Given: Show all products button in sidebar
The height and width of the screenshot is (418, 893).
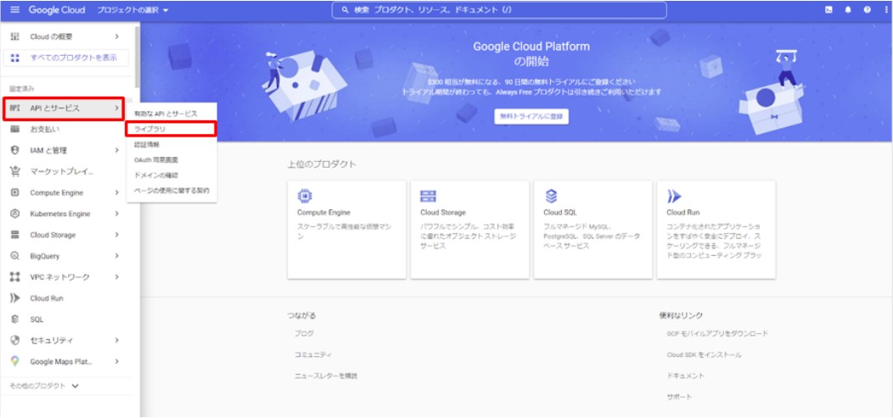Looking at the screenshot, I should pyautogui.click(x=66, y=58).
